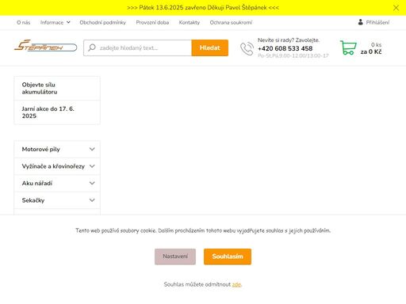Open Jarní akce do 17. 6. 2025

tap(57, 112)
